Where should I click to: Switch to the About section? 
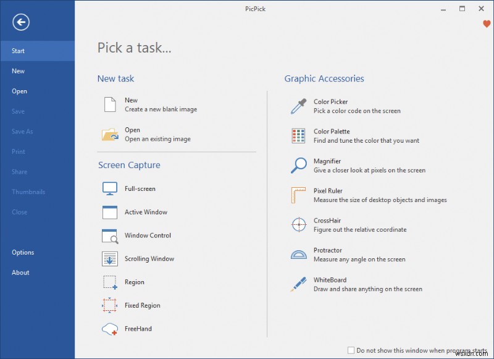point(20,272)
